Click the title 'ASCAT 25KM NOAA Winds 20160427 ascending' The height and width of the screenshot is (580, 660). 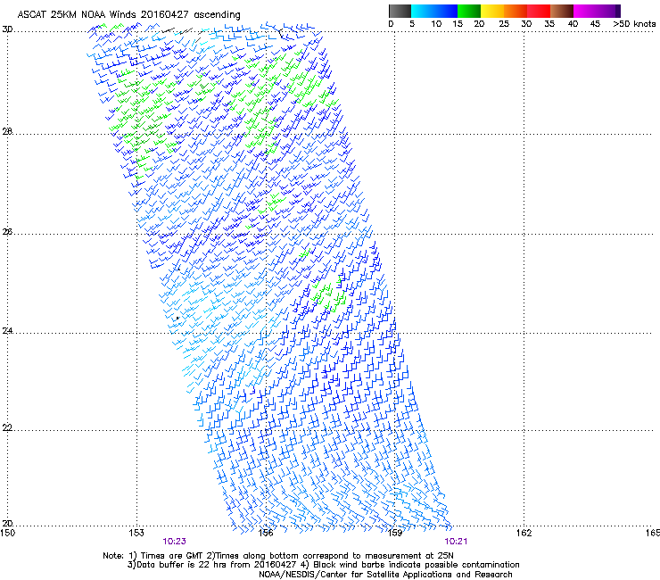tap(128, 15)
